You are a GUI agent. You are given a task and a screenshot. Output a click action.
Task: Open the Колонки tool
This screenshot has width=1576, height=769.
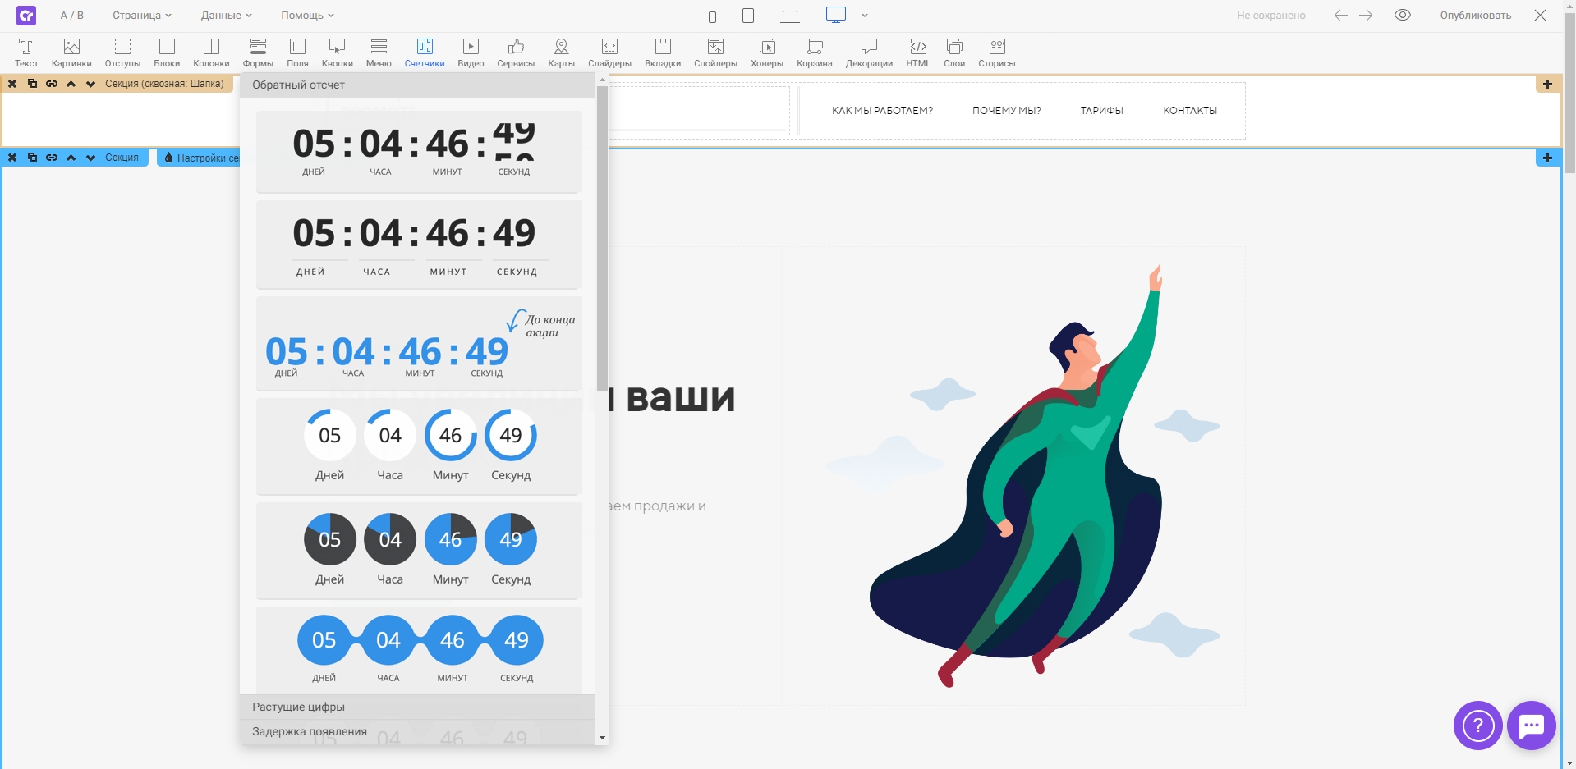tap(211, 53)
